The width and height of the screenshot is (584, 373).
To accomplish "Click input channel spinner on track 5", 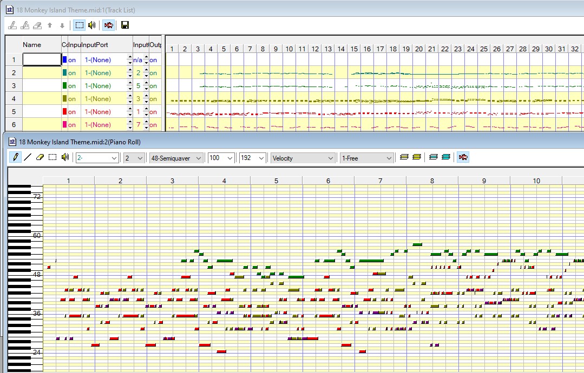I will coord(146,112).
